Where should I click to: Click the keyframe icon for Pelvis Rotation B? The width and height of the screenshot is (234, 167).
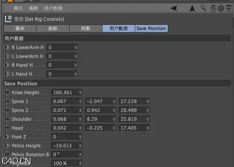(7, 154)
